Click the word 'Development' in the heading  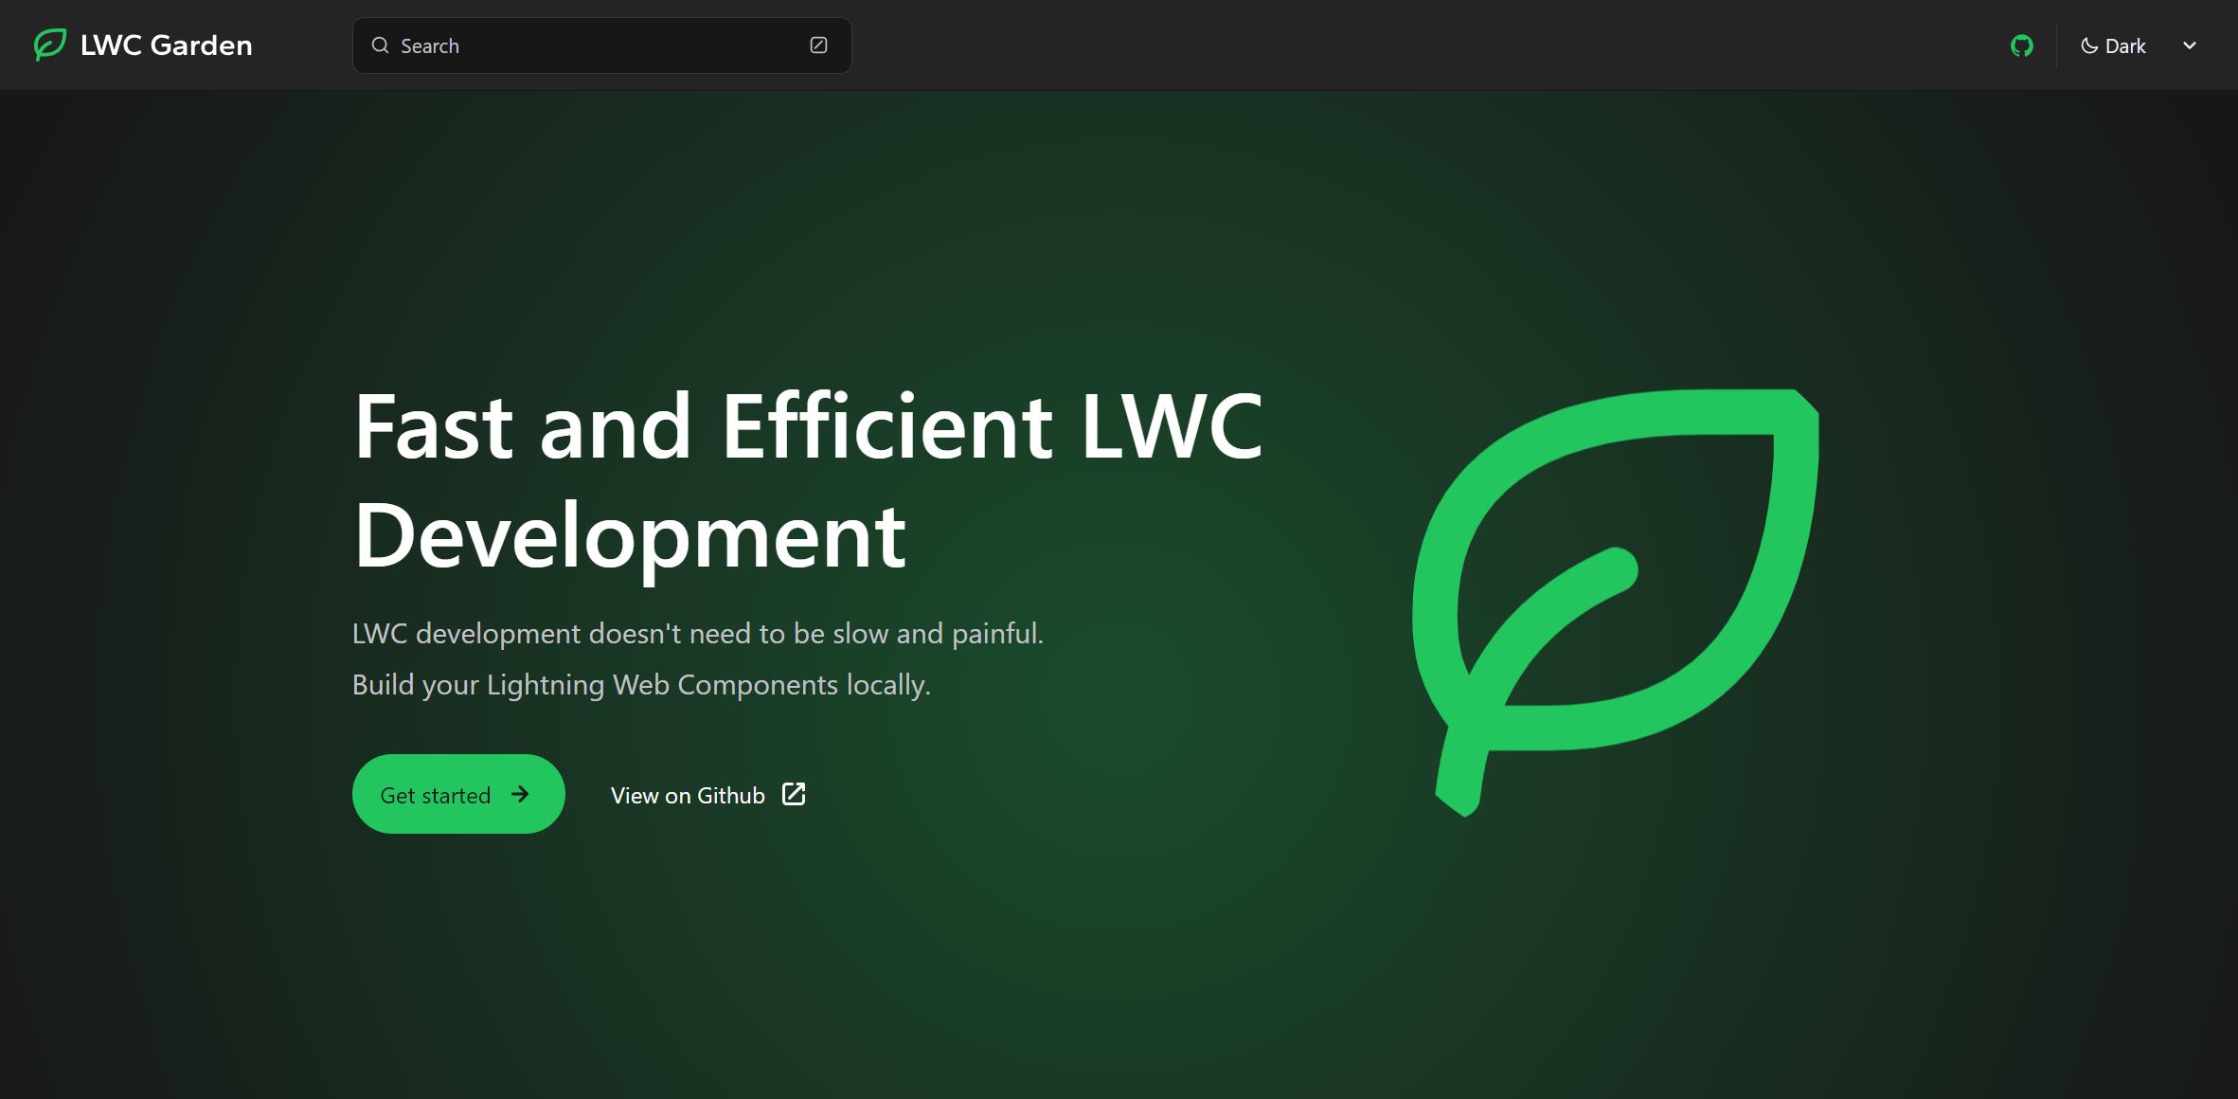629,536
